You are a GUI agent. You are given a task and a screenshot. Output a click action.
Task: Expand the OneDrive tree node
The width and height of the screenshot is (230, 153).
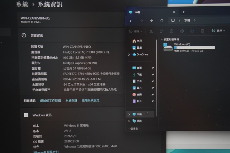click(x=129, y=55)
